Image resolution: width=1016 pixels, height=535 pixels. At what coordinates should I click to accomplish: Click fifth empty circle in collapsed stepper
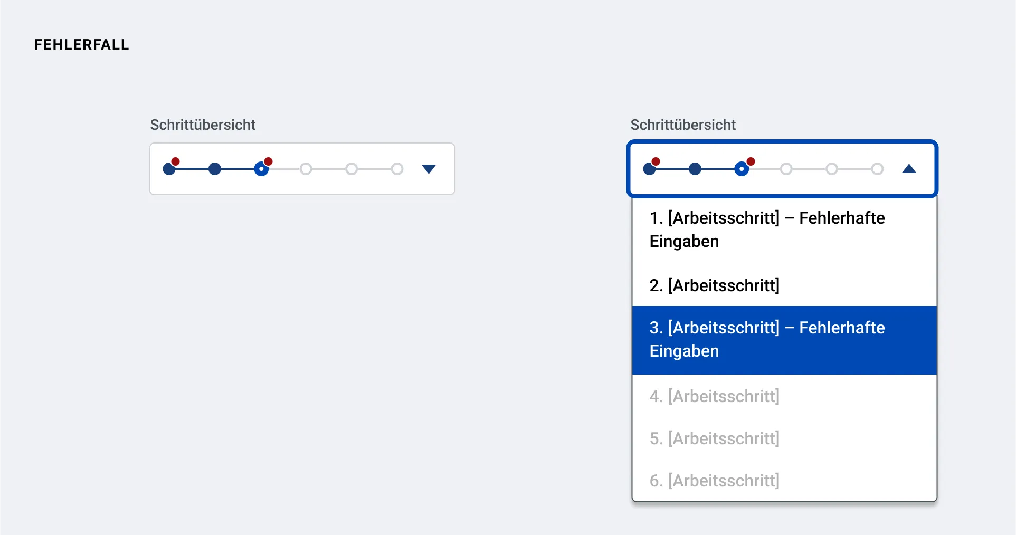pyautogui.click(x=352, y=169)
